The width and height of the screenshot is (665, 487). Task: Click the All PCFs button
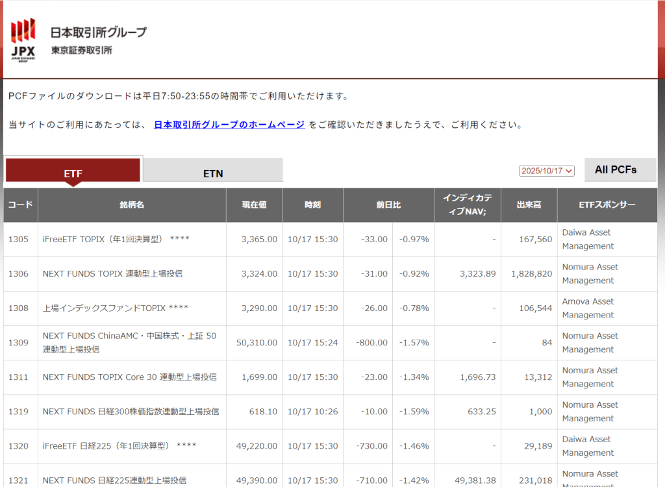[x=616, y=169]
